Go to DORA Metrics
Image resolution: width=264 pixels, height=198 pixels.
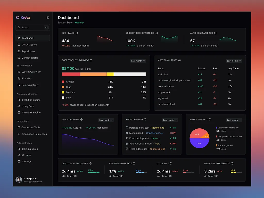click(33, 45)
